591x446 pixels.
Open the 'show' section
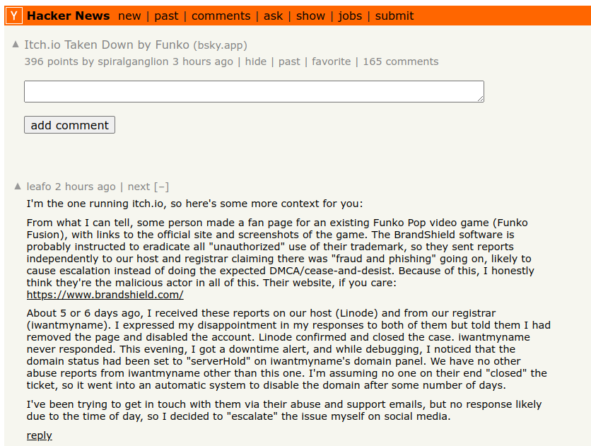tap(310, 16)
